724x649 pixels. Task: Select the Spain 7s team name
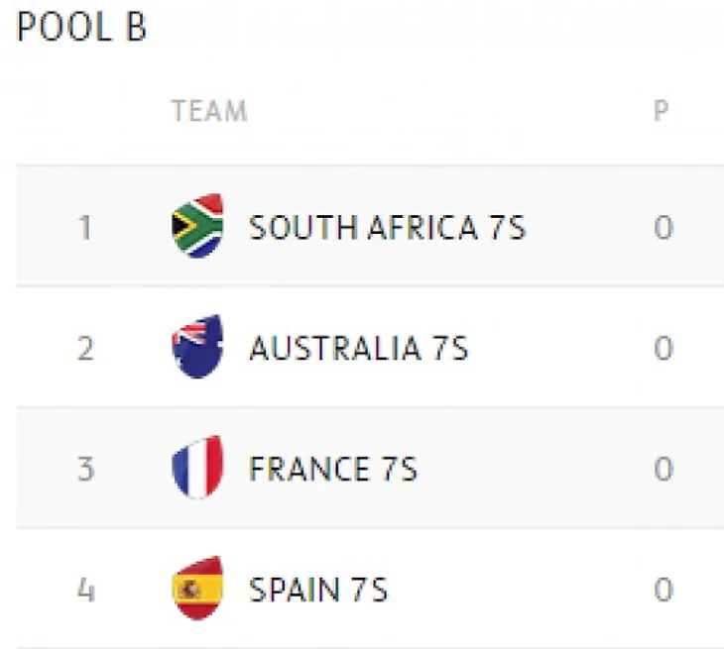coord(317,590)
